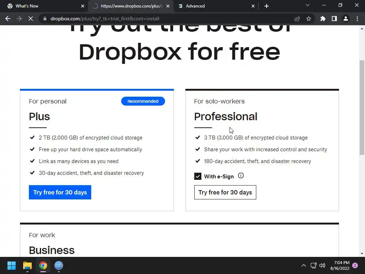The height and width of the screenshot is (274, 365).
Task: Expand the tab search chevron
Action: tap(308, 5)
